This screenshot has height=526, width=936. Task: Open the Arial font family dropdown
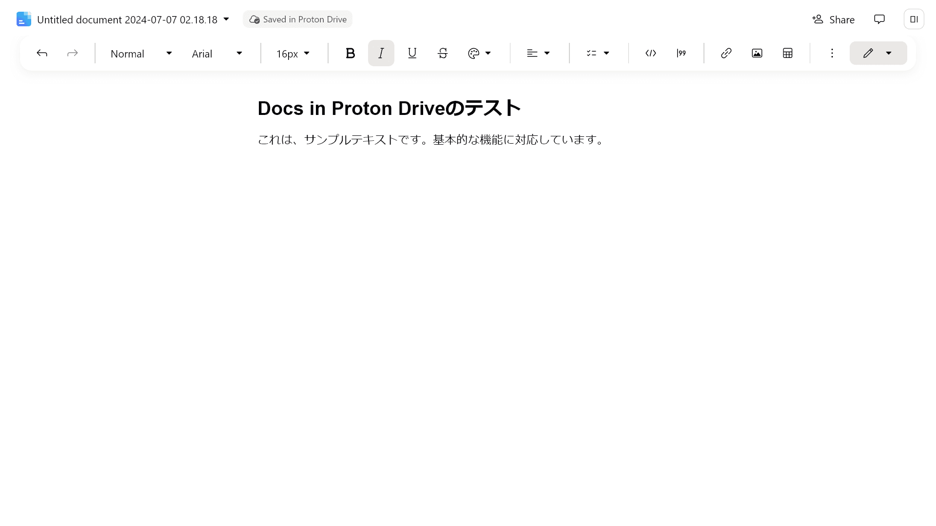pyautogui.click(x=217, y=53)
